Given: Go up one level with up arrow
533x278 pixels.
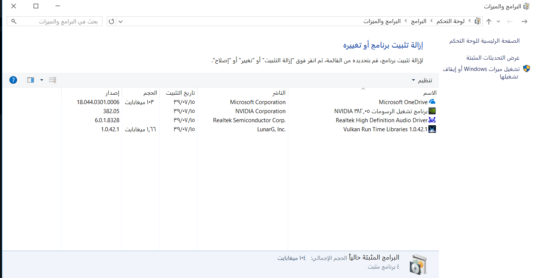Looking at the screenshot, I should tap(489, 22).
